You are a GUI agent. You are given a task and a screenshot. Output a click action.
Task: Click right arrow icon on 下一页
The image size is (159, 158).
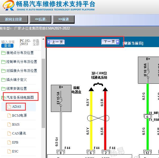point(118,42)
